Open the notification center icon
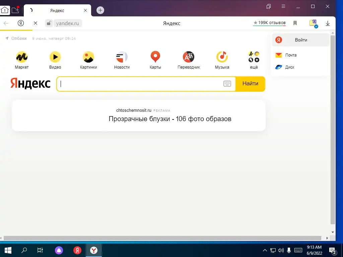Image resolution: width=343 pixels, height=257 pixels. (x=333, y=251)
